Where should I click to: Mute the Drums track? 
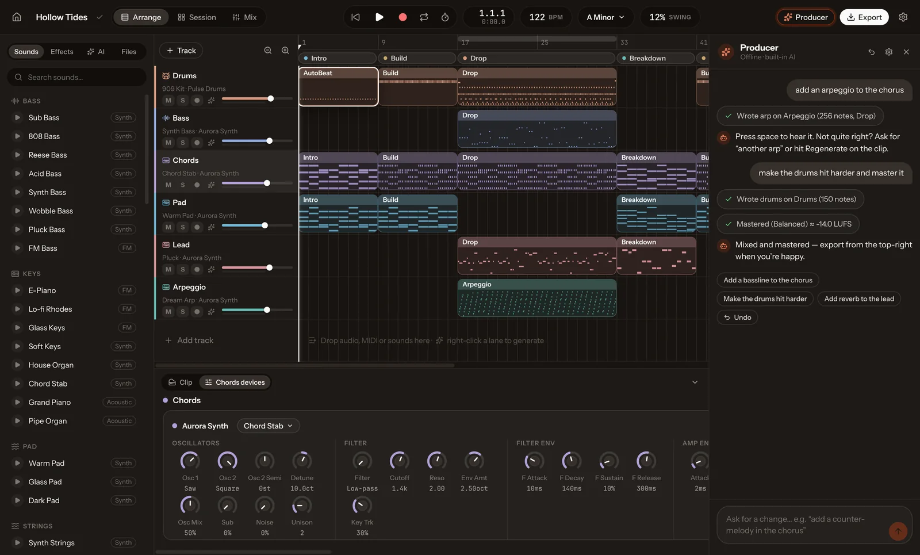tap(168, 100)
